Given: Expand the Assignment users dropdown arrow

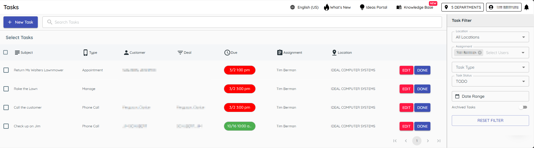Looking at the screenshot, I should coord(523,53).
